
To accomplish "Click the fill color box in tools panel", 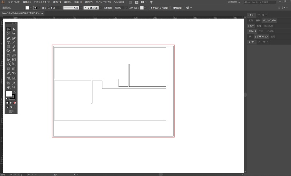I will [8, 94].
